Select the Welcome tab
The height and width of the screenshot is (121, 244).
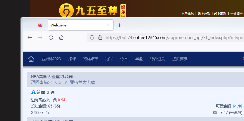76,25
